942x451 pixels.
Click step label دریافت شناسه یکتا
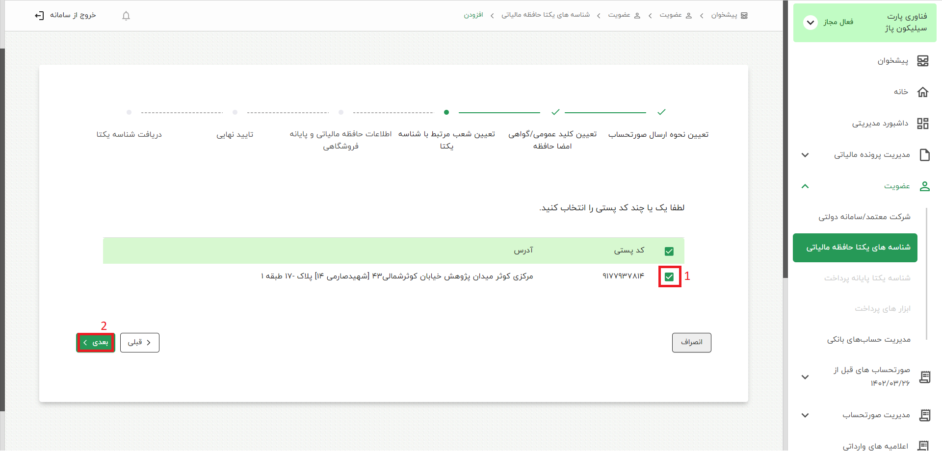click(x=129, y=135)
